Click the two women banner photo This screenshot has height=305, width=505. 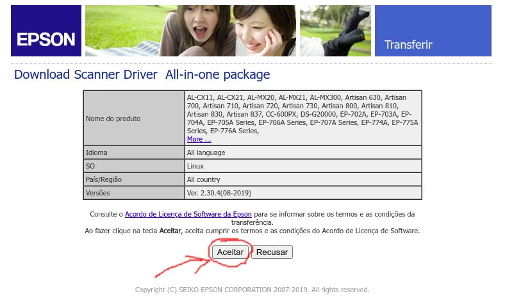point(190,31)
